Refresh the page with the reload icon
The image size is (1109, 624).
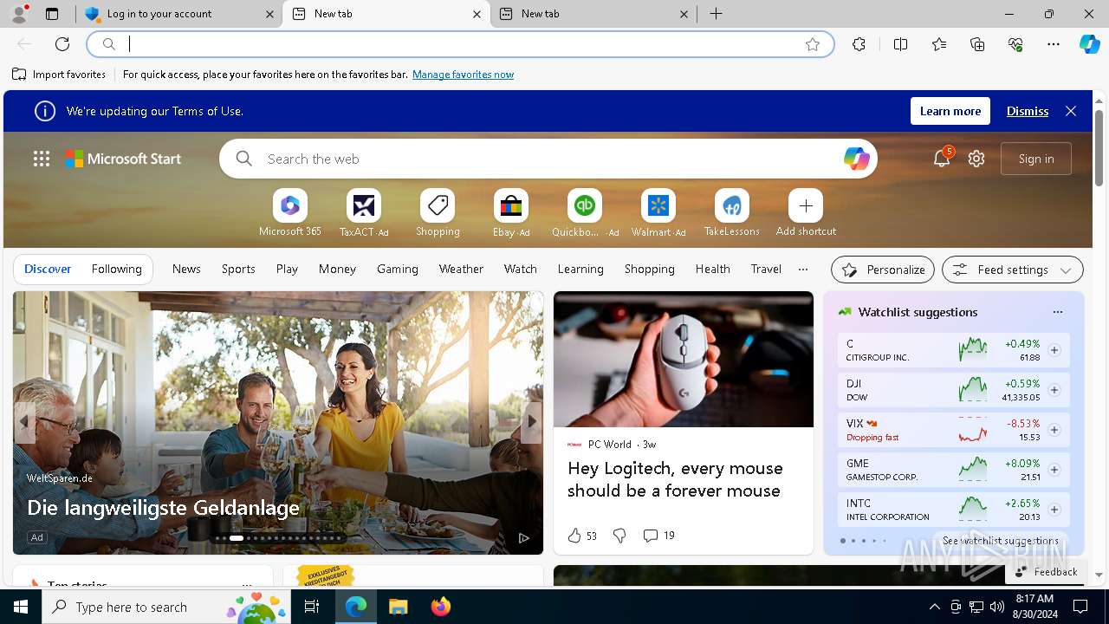click(62, 44)
